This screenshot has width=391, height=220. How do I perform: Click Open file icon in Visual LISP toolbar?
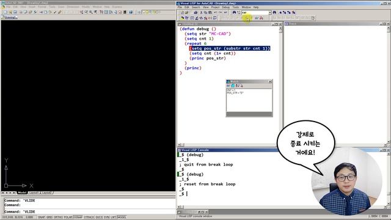[186, 12]
